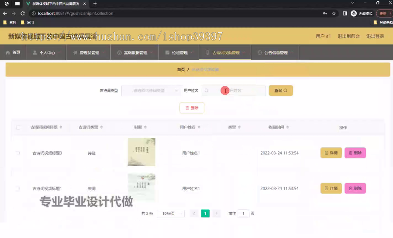Screen dimensions: 393x238
Task: Open the 古诗词类型 select dropdown
Action: point(151,91)
